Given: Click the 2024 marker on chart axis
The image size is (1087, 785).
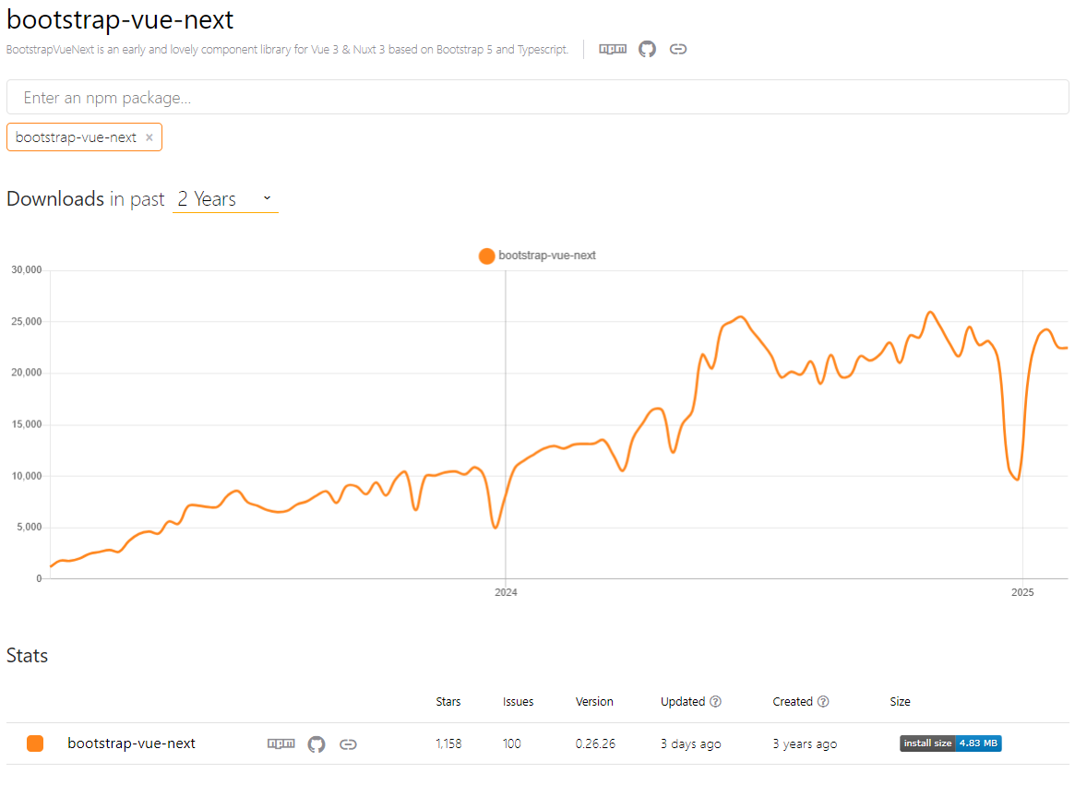Looking at the screenshot, I should tap(506, 593).
